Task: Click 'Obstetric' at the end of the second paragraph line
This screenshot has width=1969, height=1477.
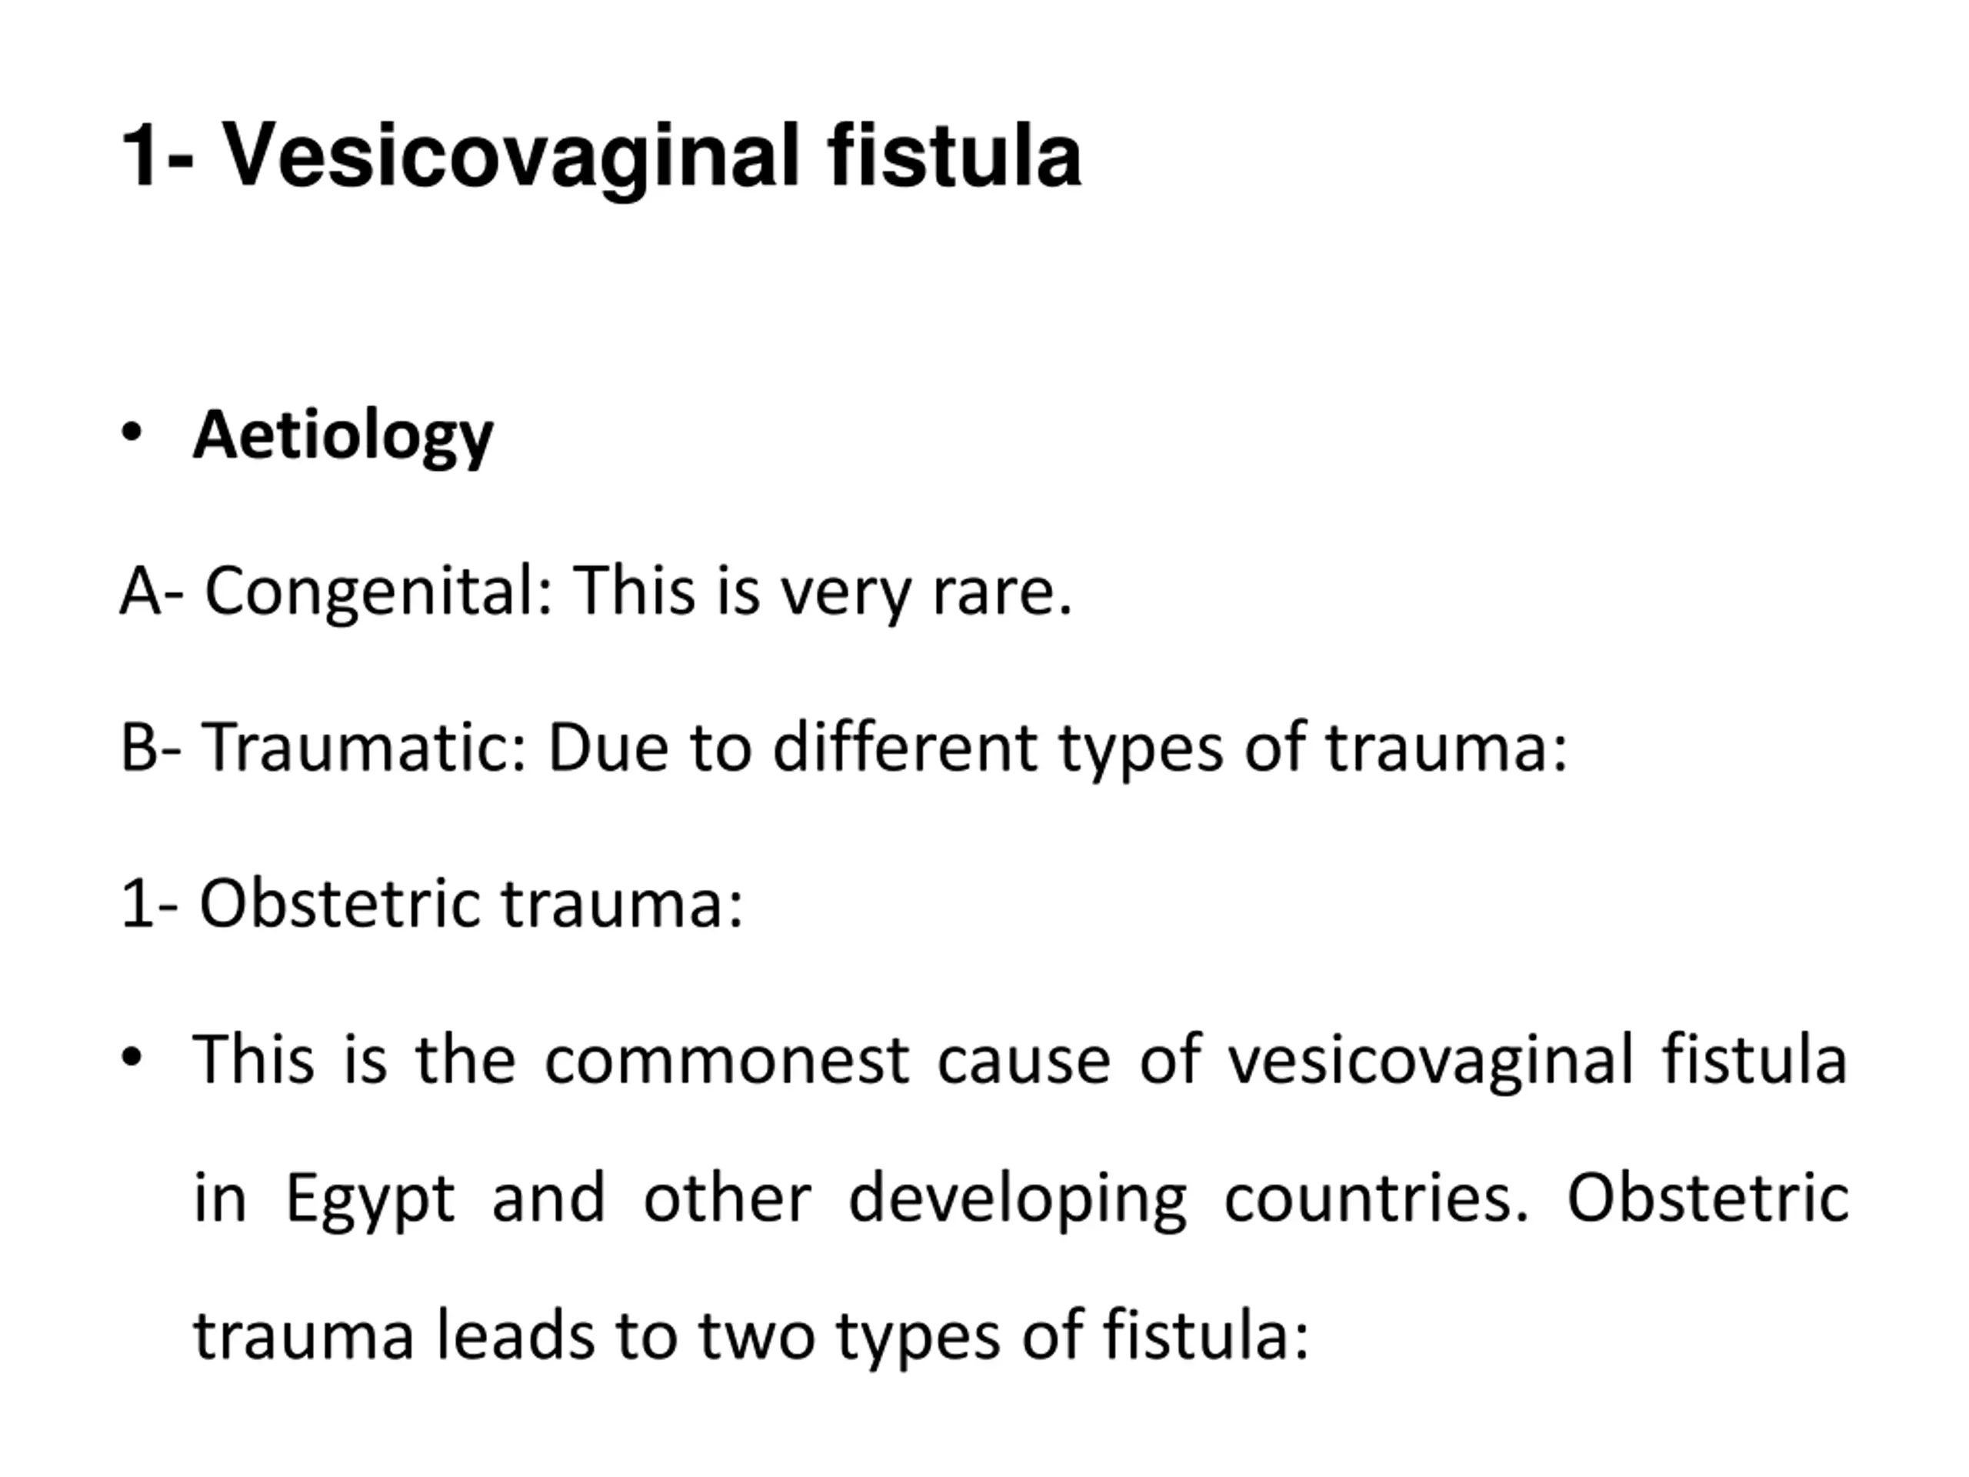Action: coord(1708,1198)
